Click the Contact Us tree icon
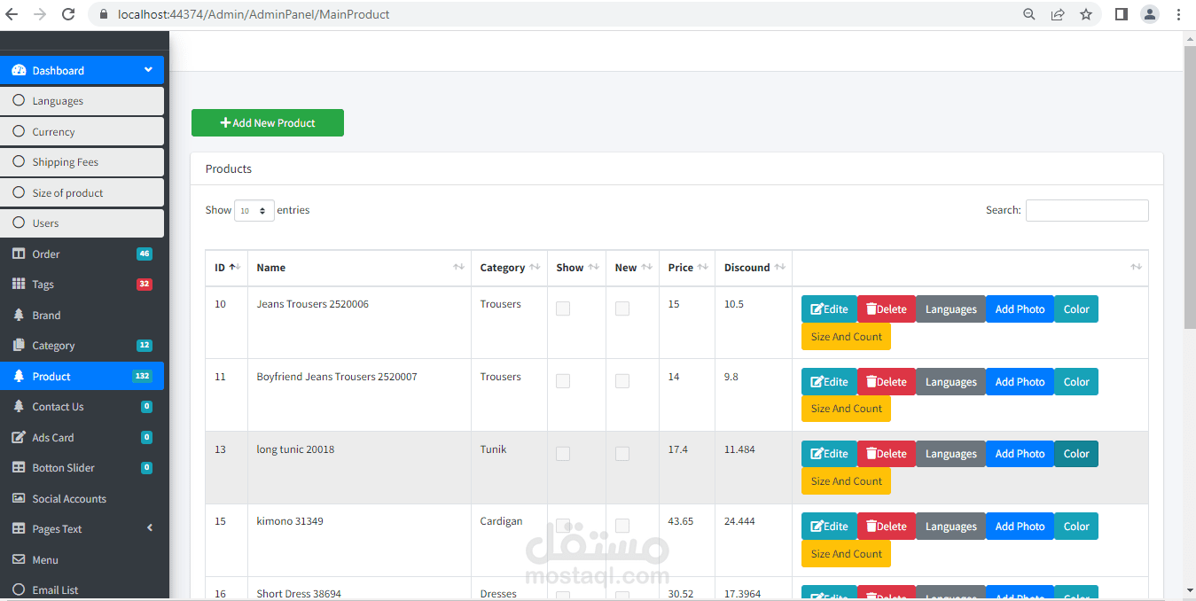The width and height of the screenshot is (1196, 601). pos(19,406)
